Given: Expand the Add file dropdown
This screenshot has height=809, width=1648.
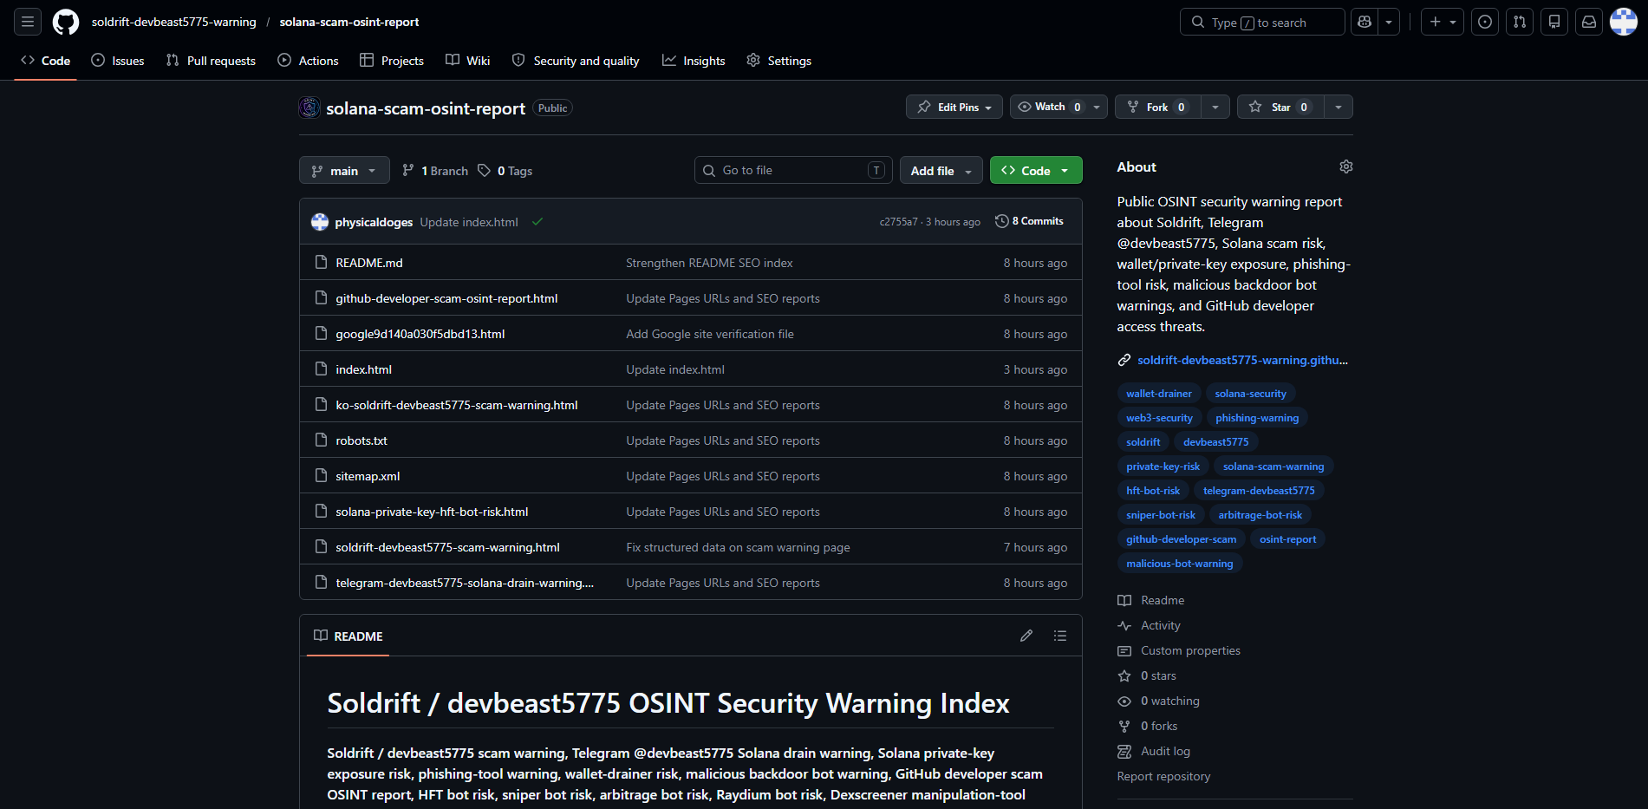Looking at the screenshot, I should [x=941, y=171].
